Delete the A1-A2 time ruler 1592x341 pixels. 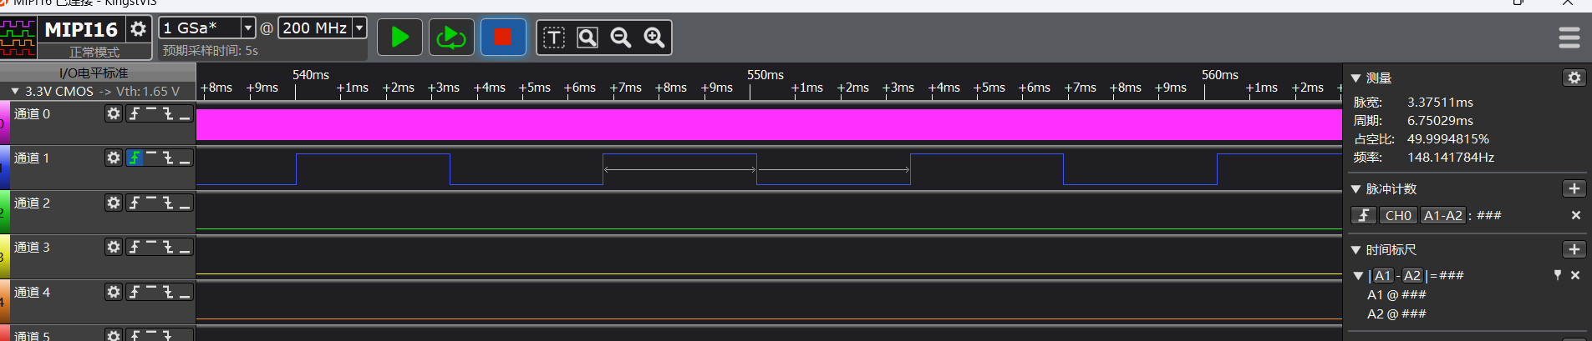tap(1575, 275)
